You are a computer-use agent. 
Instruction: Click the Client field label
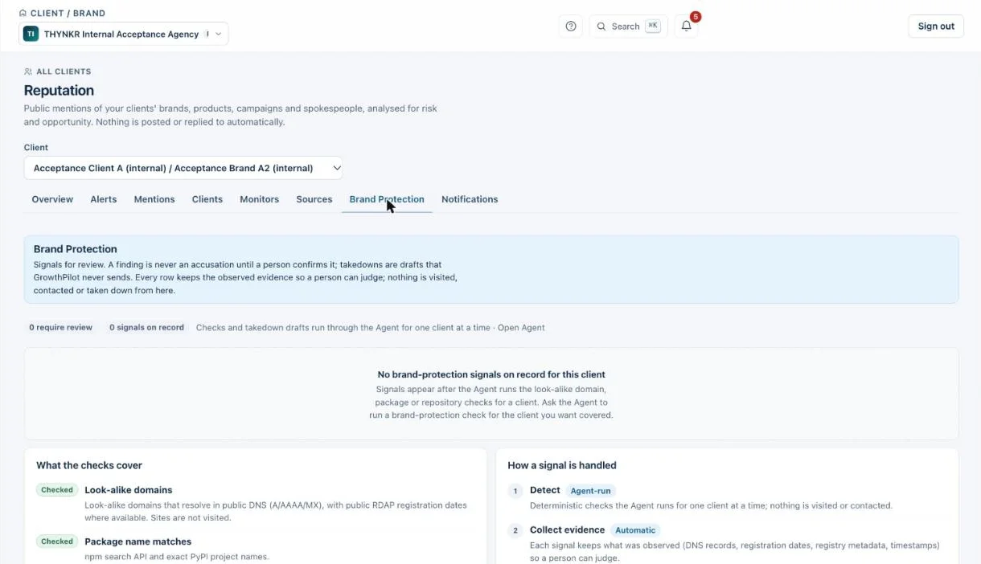[36, 148]
